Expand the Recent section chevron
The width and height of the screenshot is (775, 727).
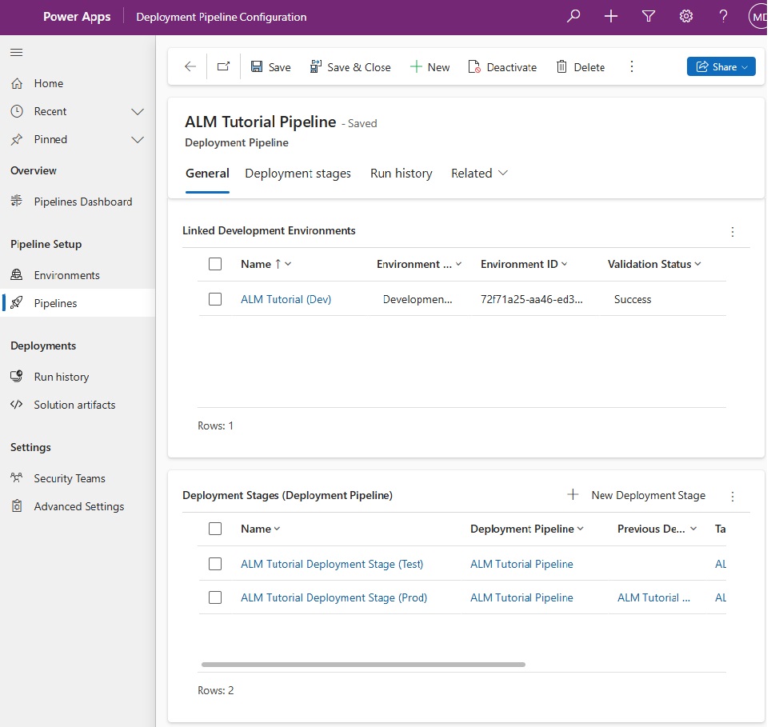tap(138, 112)
